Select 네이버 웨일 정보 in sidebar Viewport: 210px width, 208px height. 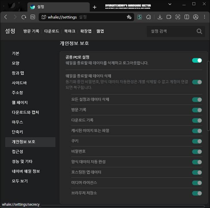pyautogui.click(x=30, y=171)
